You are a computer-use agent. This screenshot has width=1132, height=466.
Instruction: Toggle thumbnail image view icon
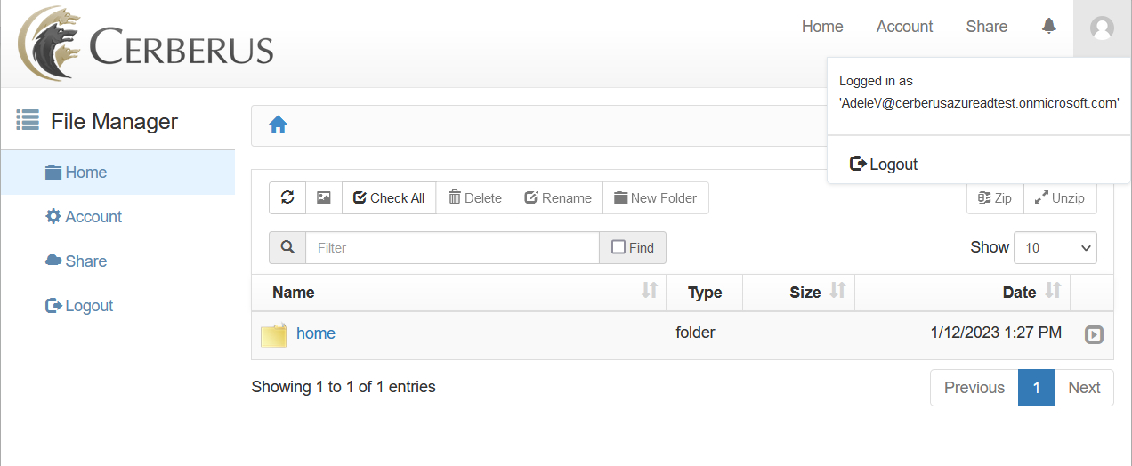coord(324,197)
